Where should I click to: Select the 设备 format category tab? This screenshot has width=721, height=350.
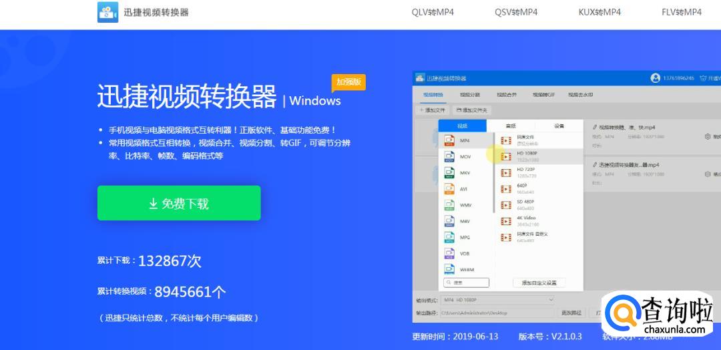coord(559,126)
